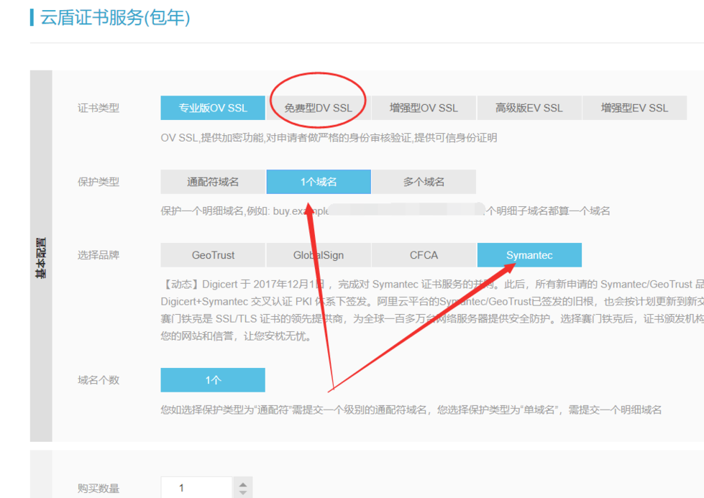This screenshot has height=498, width=704.
Task: Click the 购买数量 label
Action: pos(99,488)
